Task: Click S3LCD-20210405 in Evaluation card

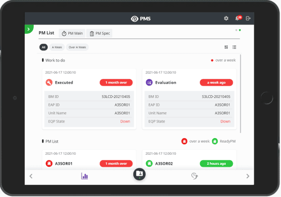Action: pyautogui.click(x=216, y=97)
